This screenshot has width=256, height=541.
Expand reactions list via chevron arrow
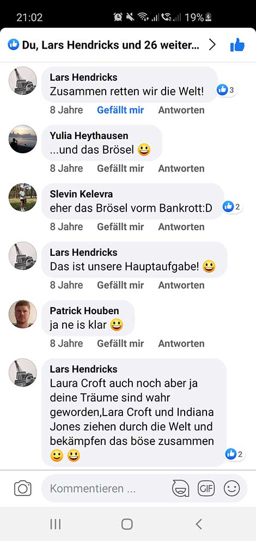pos(212,45)
